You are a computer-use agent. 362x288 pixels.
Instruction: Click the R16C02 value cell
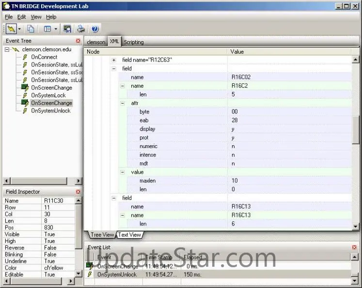click(289, 77)
